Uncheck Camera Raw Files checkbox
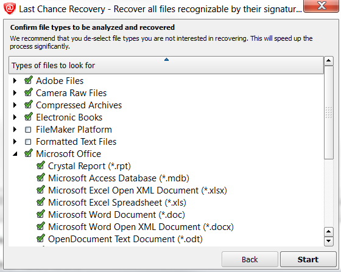Image resolution: width=341 pixels, height=272 pixels. [28, 92]
